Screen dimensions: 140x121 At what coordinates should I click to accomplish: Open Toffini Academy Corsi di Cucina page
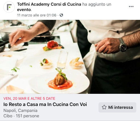tap(49, 4)
